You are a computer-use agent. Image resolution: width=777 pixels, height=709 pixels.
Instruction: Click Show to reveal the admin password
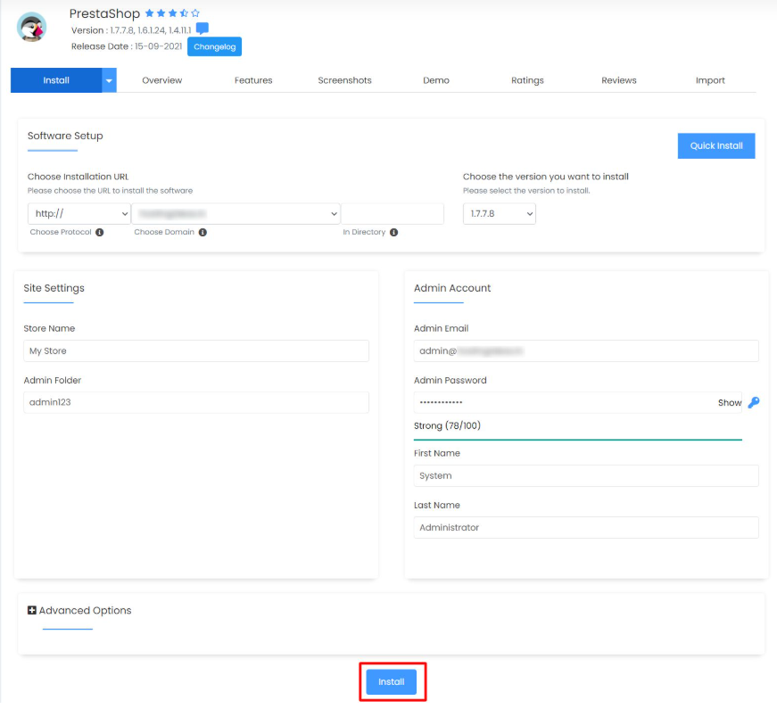click(x=729, y=403)
